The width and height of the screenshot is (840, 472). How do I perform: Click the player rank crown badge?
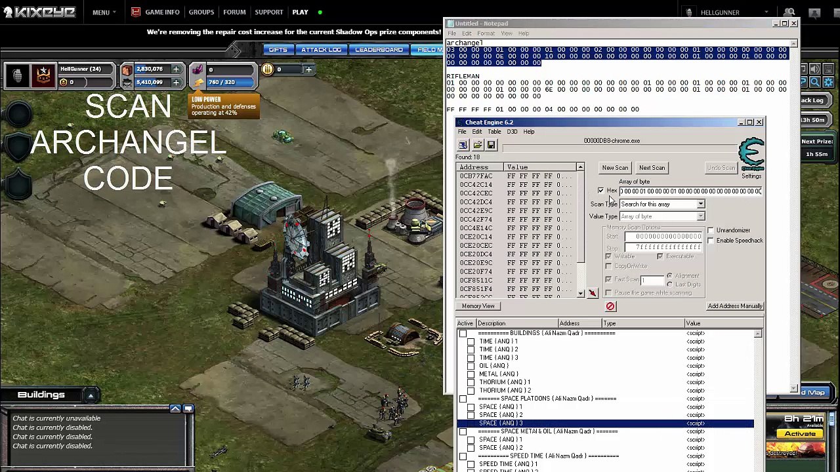click(43, 75)
